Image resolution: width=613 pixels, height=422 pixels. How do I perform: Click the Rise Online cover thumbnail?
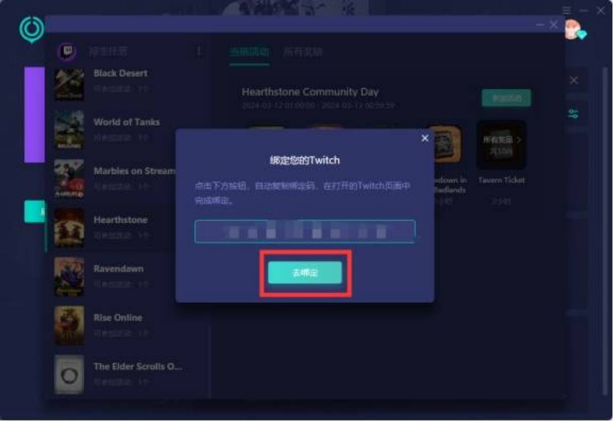tap(69, 325)
